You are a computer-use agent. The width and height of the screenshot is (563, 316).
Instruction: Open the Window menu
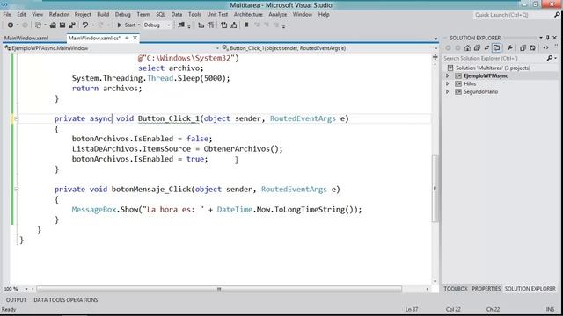coord(303,15)
